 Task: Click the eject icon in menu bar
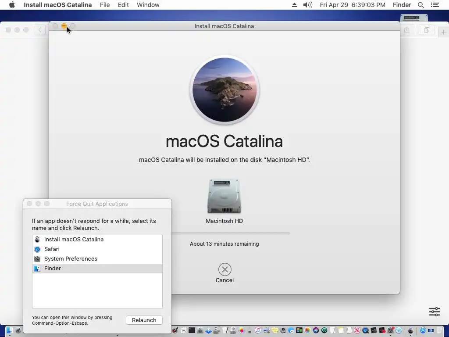click(x=294, y=5)
